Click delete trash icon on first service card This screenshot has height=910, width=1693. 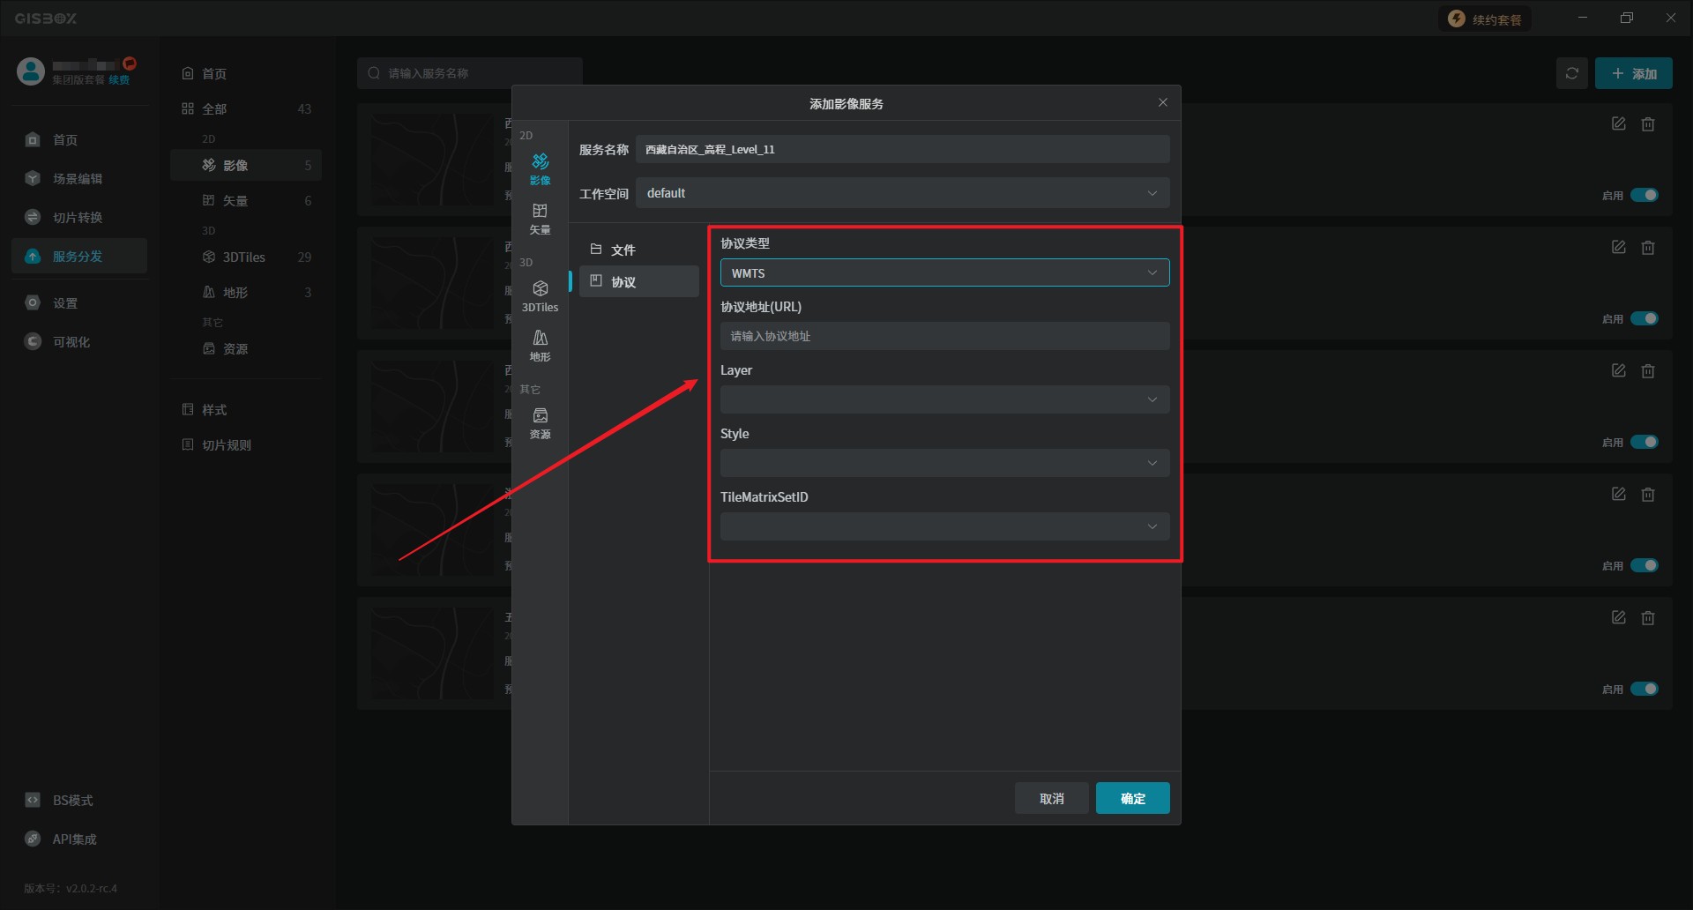[x=1647, y=124]
